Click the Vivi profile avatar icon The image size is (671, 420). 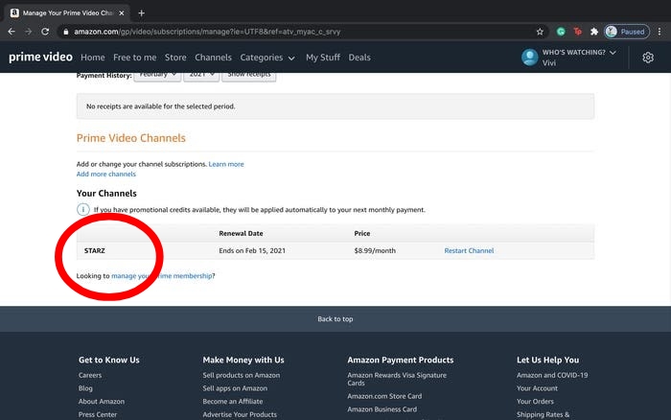click(530, 58)
